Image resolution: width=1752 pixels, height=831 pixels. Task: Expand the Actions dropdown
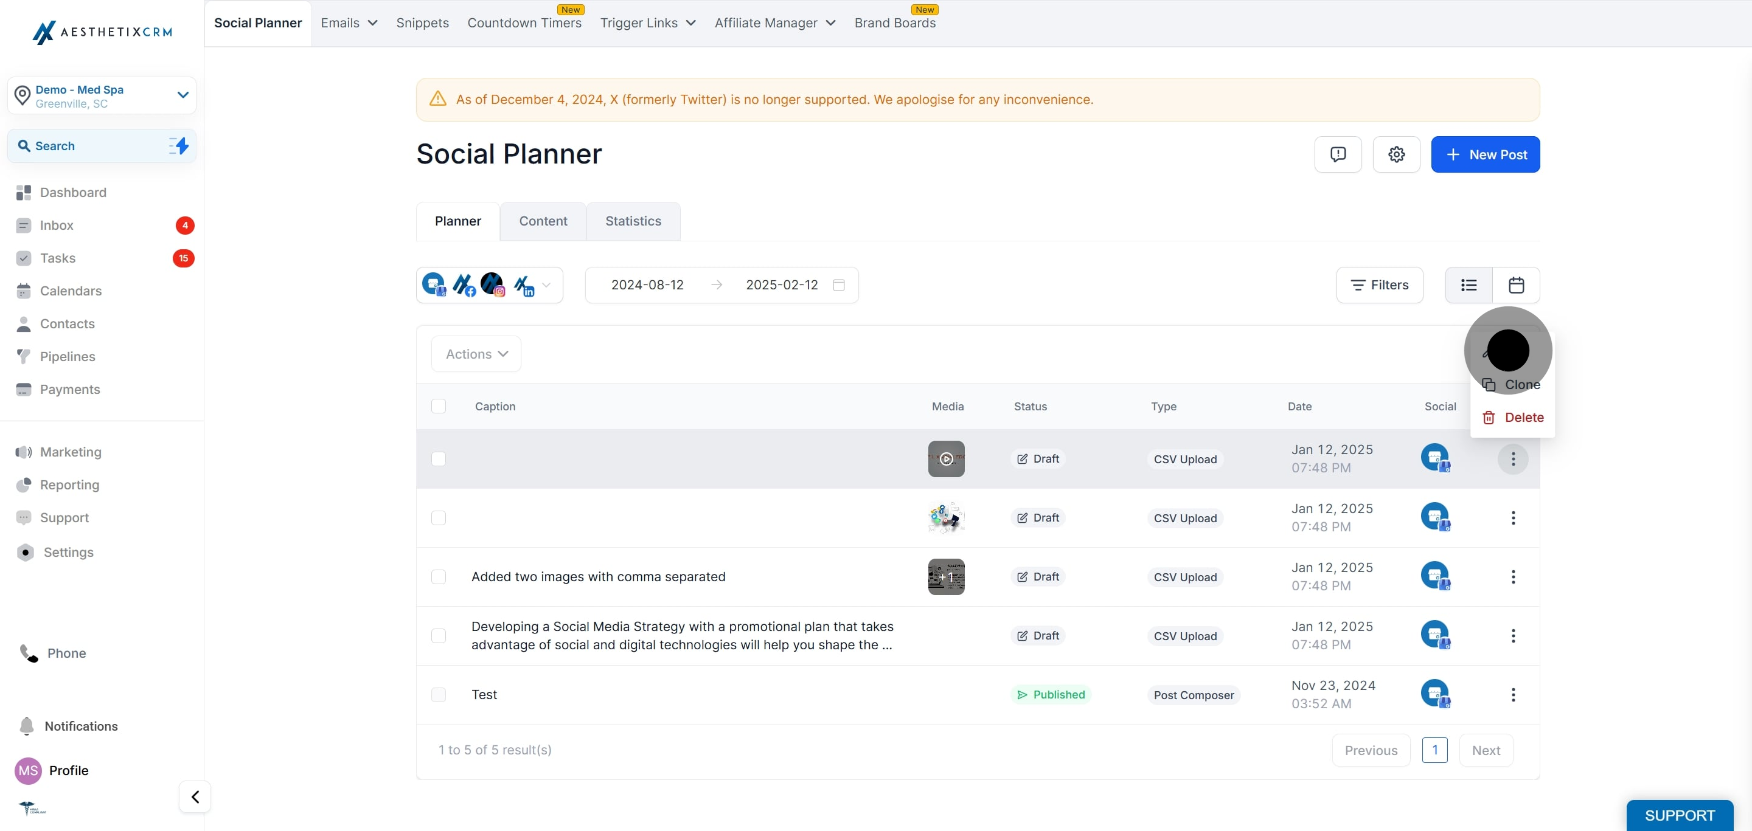(x=476, y=354)
